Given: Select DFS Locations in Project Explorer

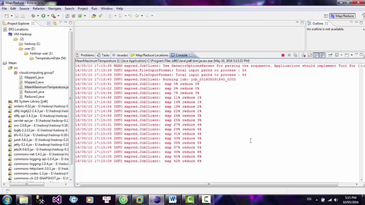Looking at the screenshot, I should click(19, 29).
